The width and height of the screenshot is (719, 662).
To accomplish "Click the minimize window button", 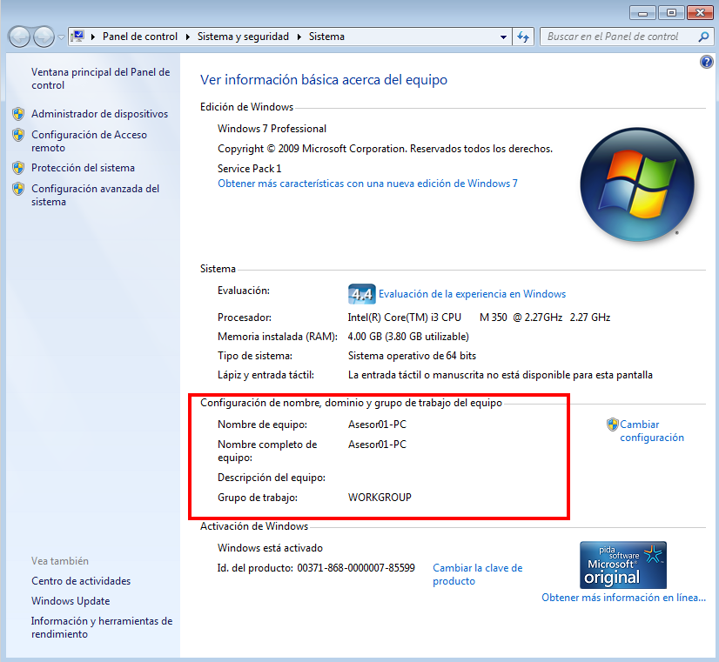I will (x=643, y=13).
